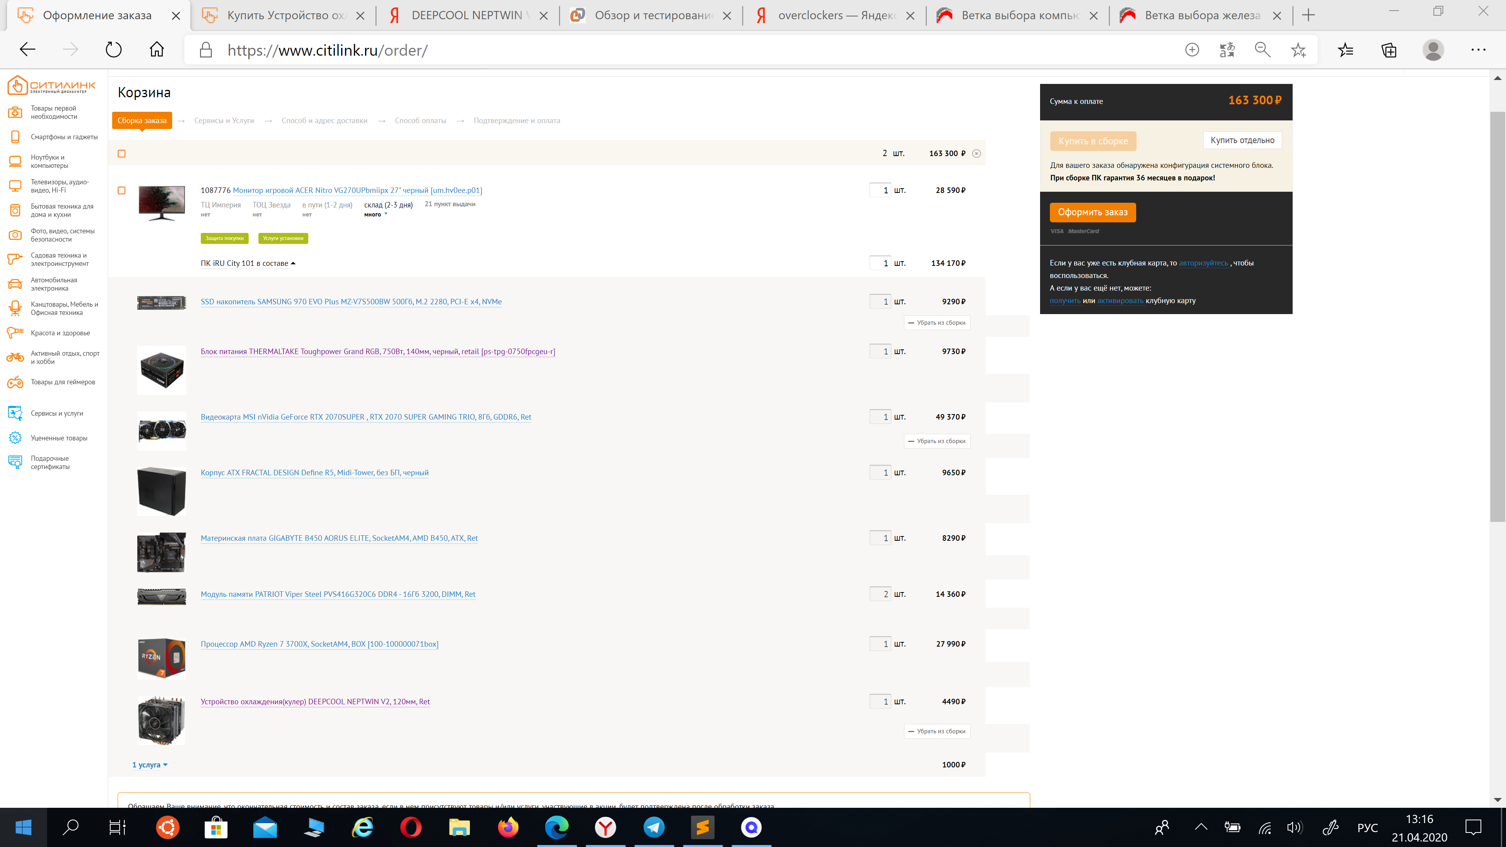The width and height of the screenshot is (1506, 847).
Task: Click the monitor quantity input field
Action: (x=880, y=191)
